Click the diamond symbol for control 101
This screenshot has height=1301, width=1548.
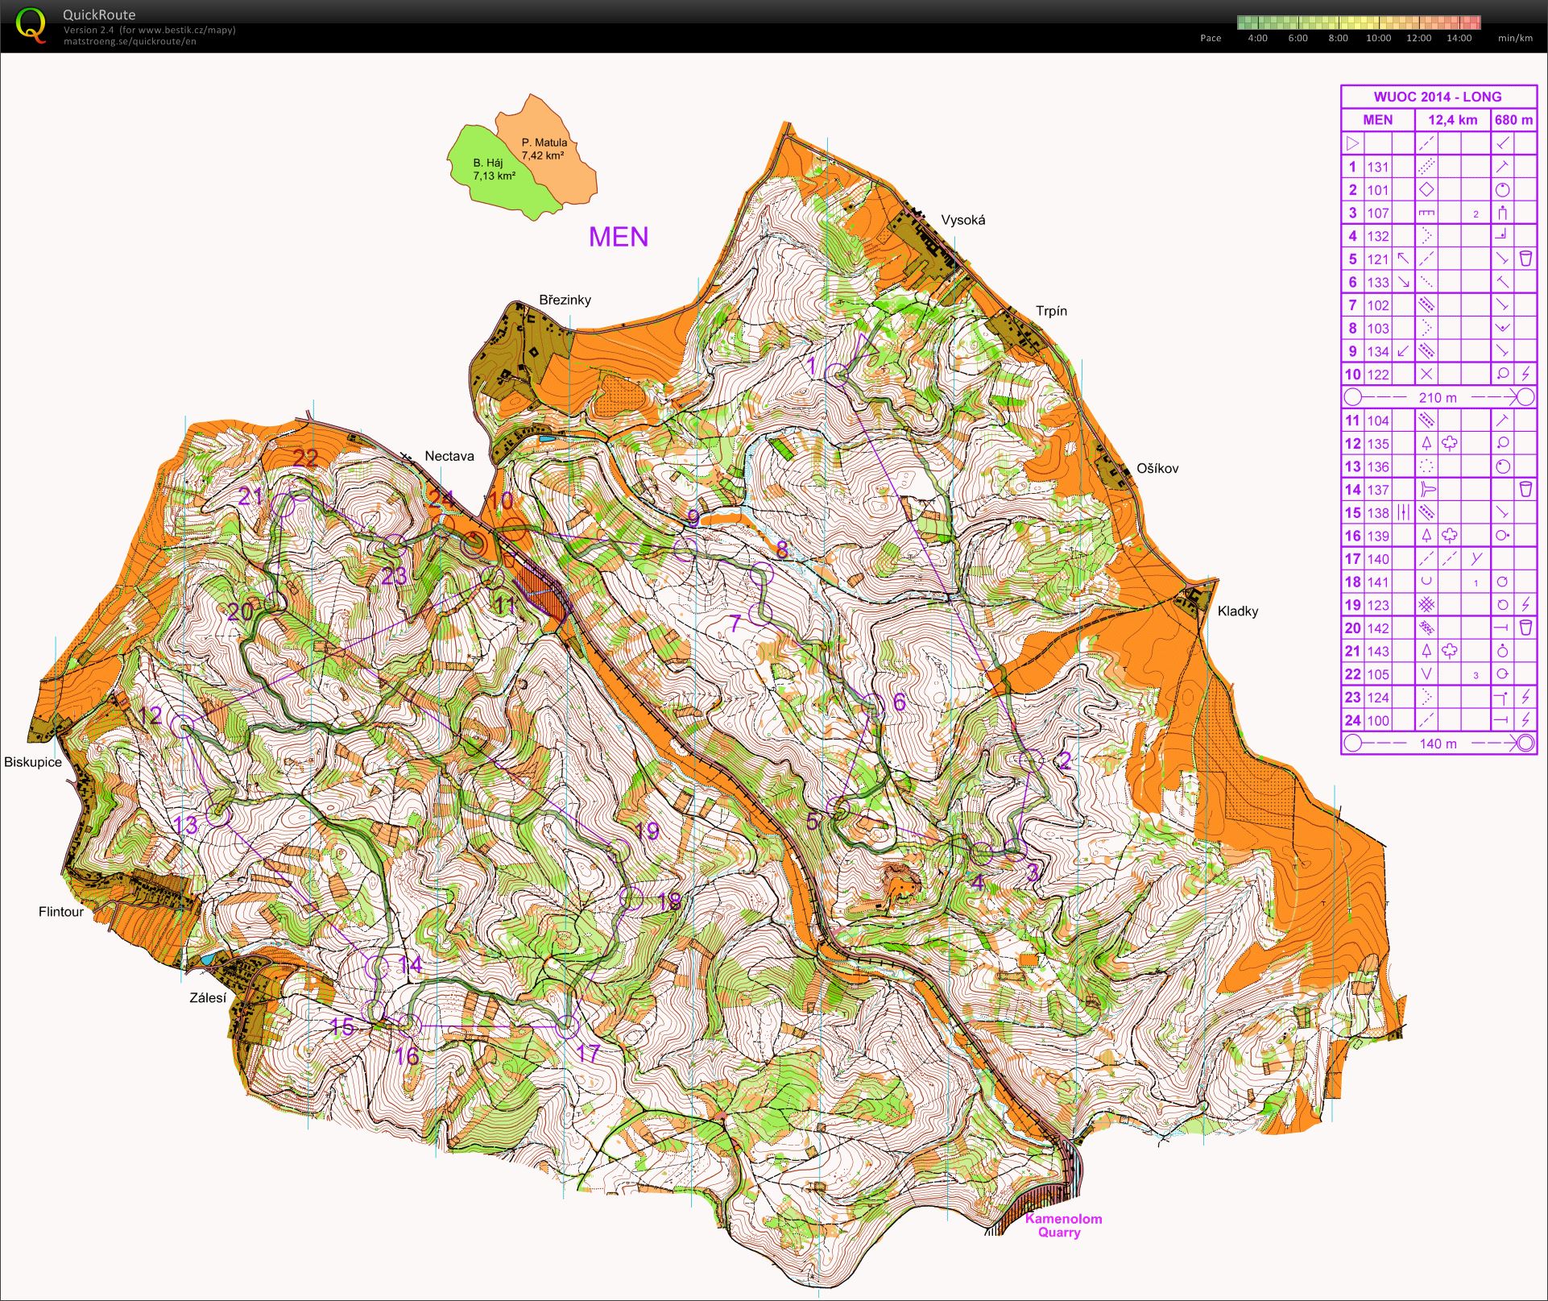(1426, 190)
